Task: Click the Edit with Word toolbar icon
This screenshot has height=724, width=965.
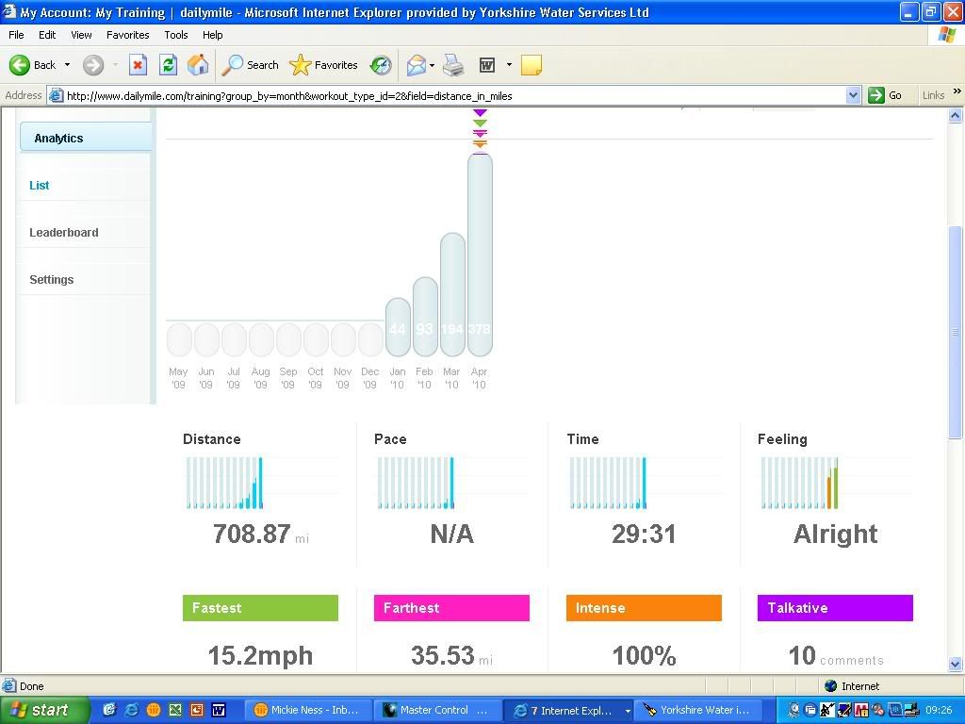Action: (487, 65)
